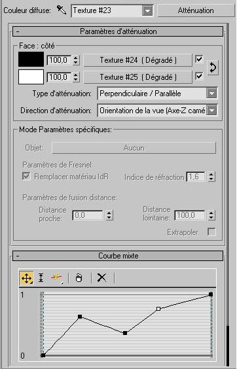Screen dimensions: 237x369
Task: Open the Type d'atténuation dropdown
Action: [211, 94]
